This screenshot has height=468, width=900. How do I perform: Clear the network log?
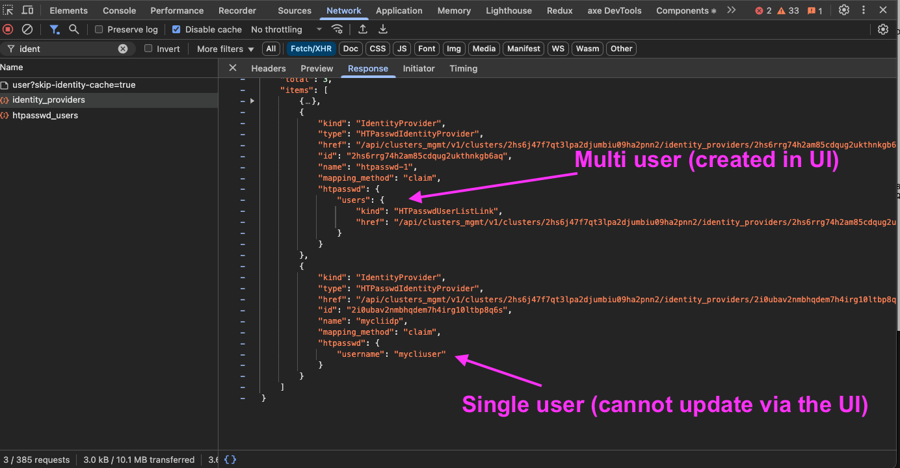(27, 29)
